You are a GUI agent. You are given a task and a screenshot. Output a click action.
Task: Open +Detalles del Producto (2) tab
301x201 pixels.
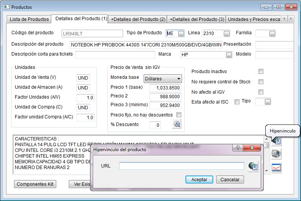coord(138,19)
